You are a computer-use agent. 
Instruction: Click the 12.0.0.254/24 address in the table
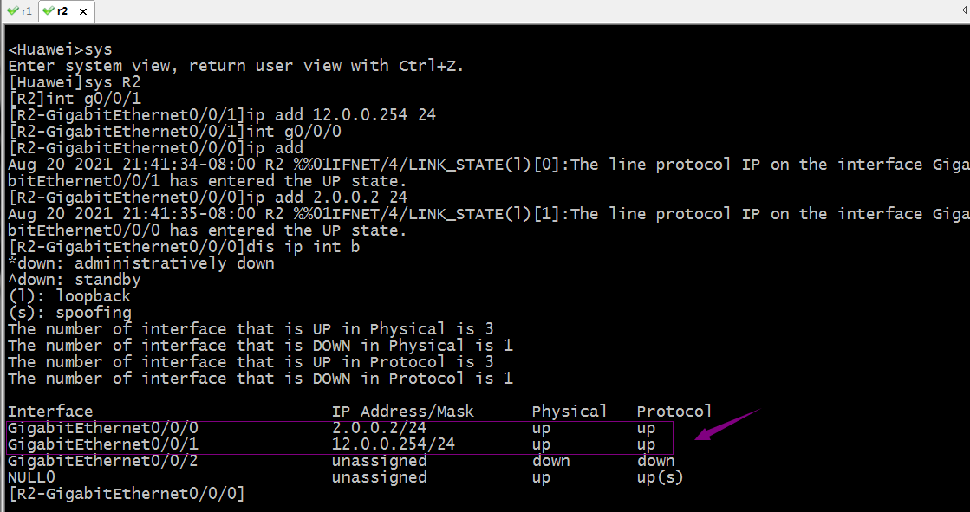(x=394, y=444)
